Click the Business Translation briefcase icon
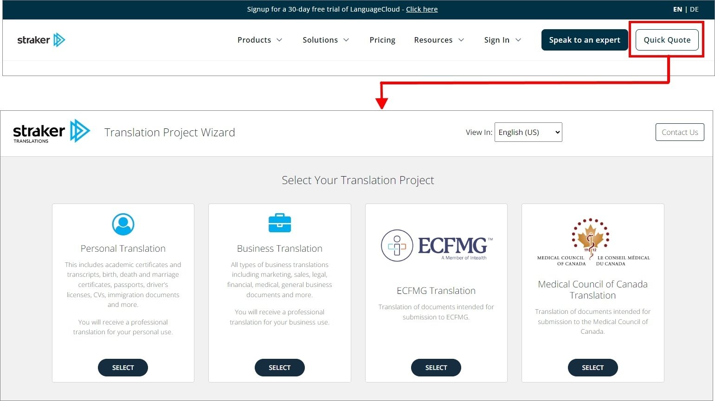The image size is (715, 401). coord(279,223)
